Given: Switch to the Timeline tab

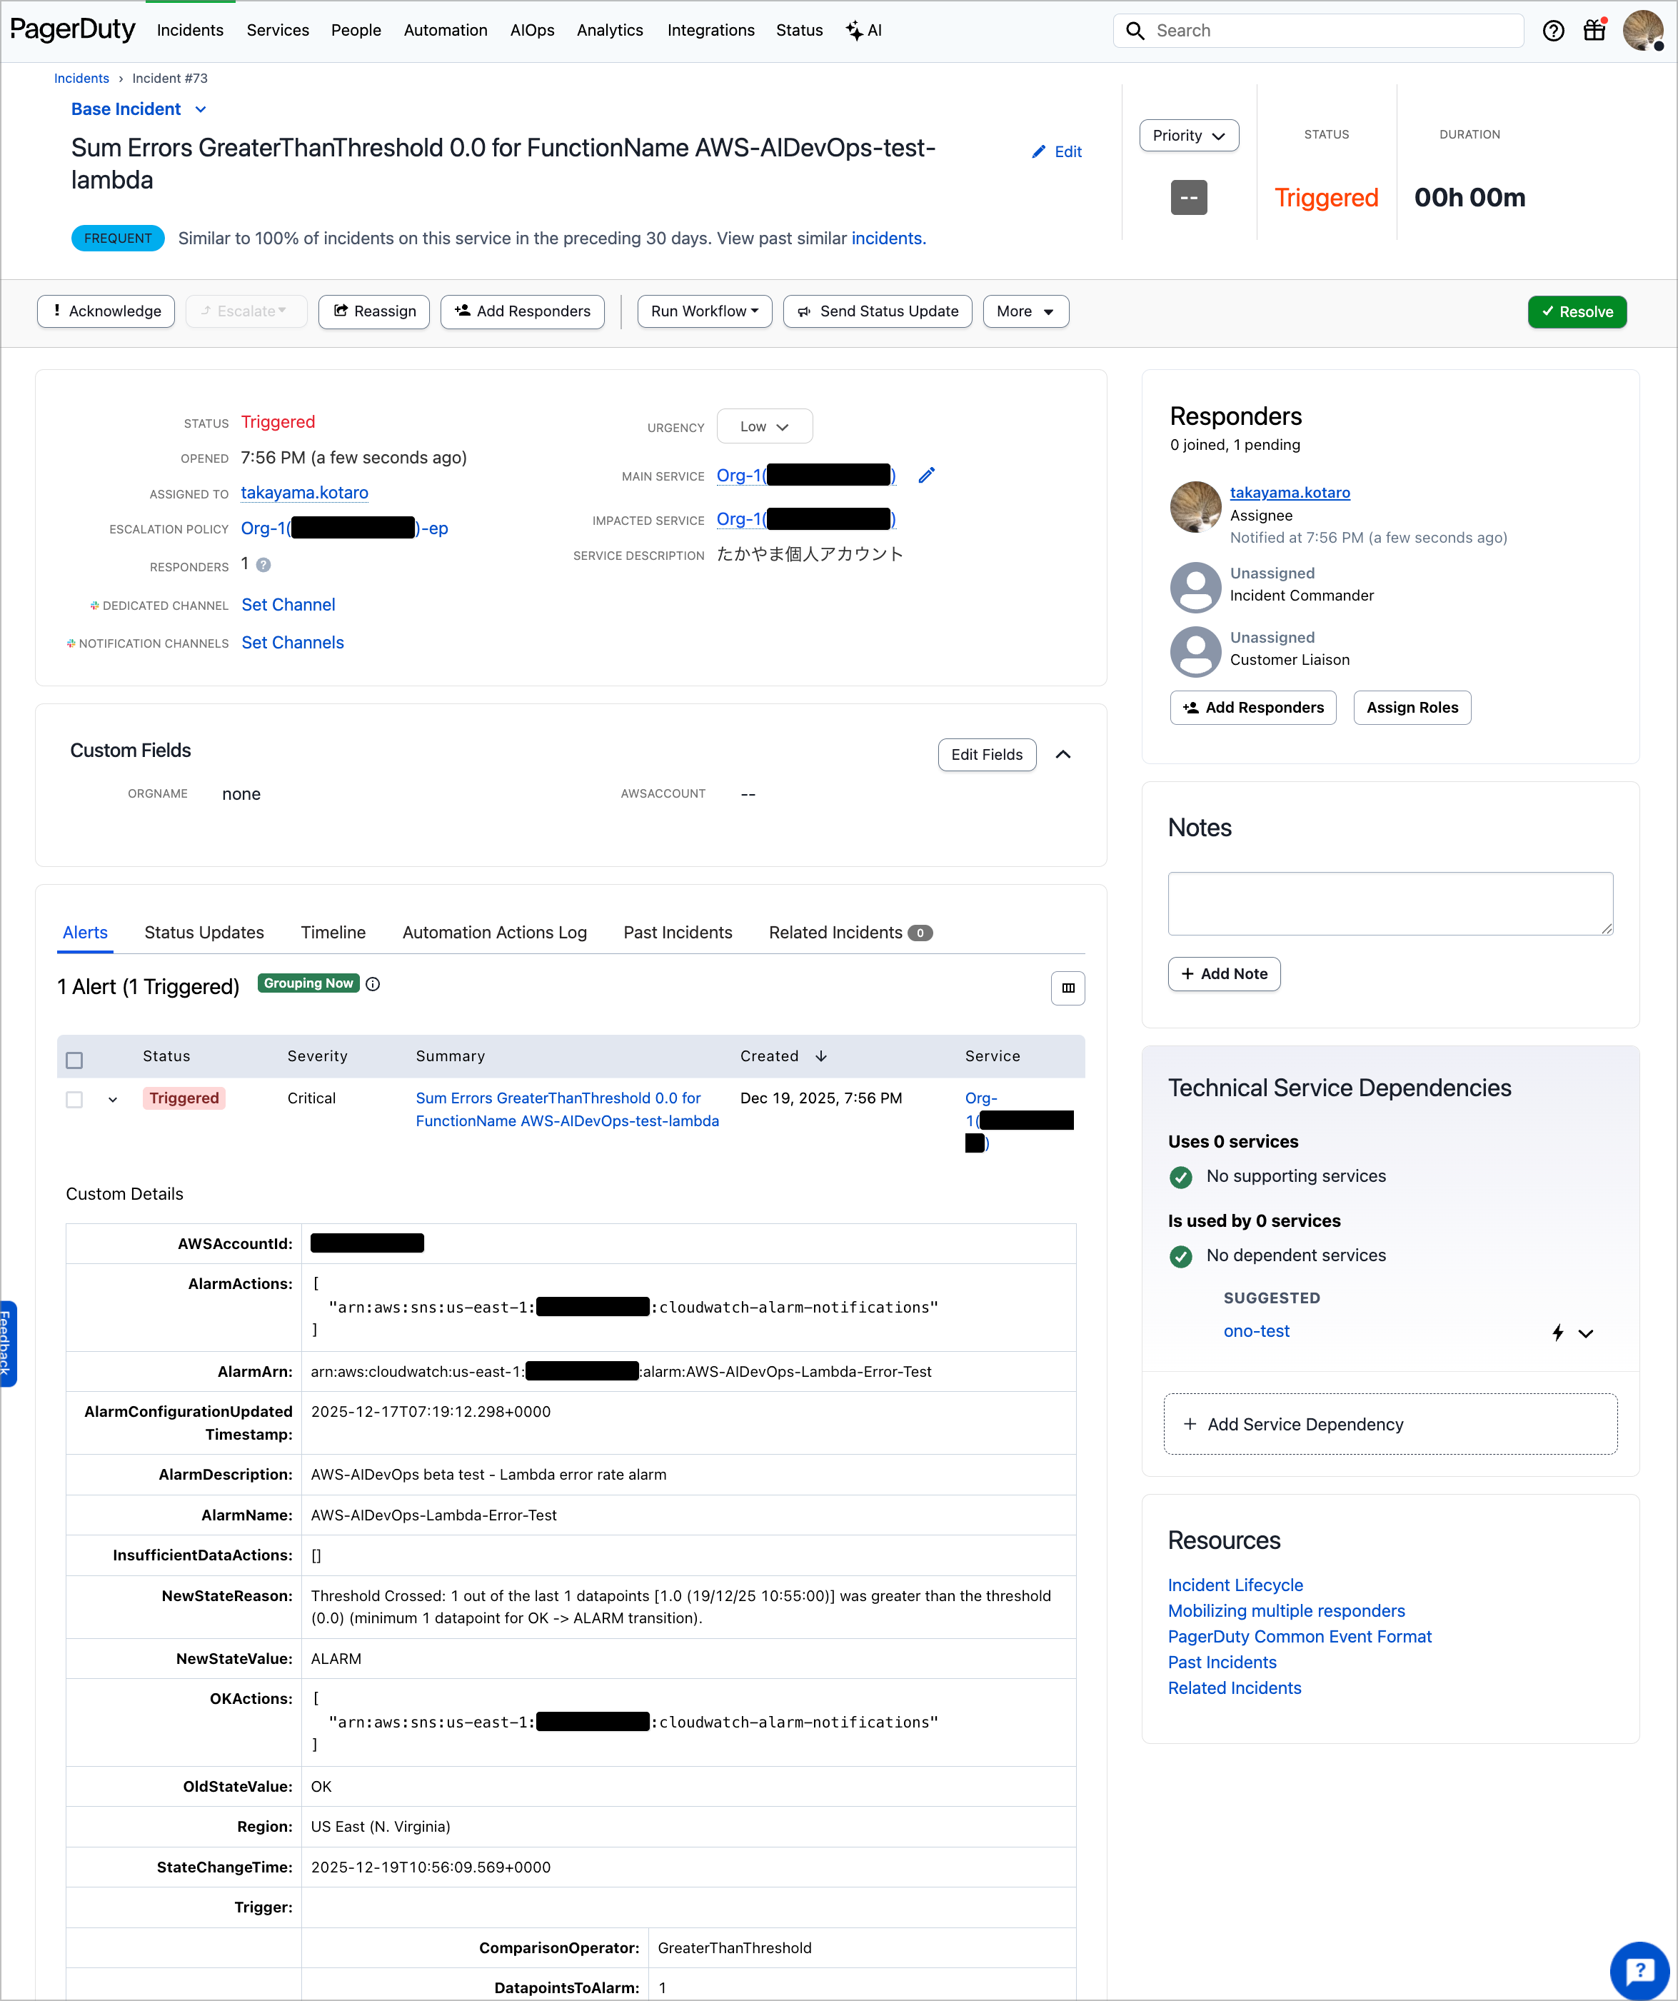Looking at the screenshot, I should [333, 933].
